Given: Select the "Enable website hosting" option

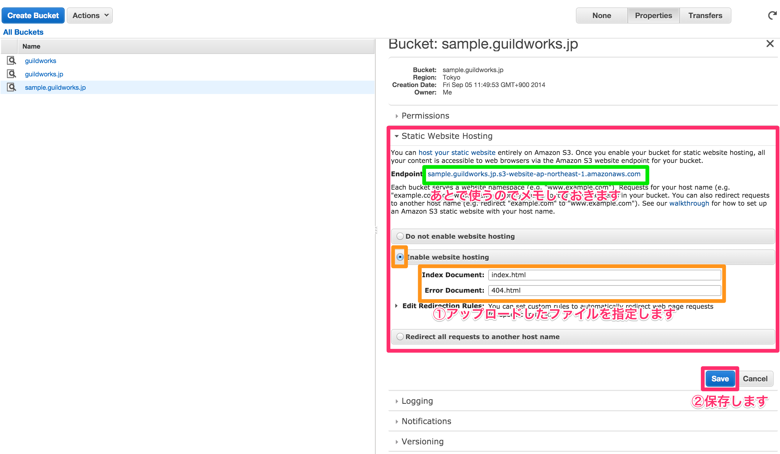Looking at the screenshot, I should click(400, 257).
